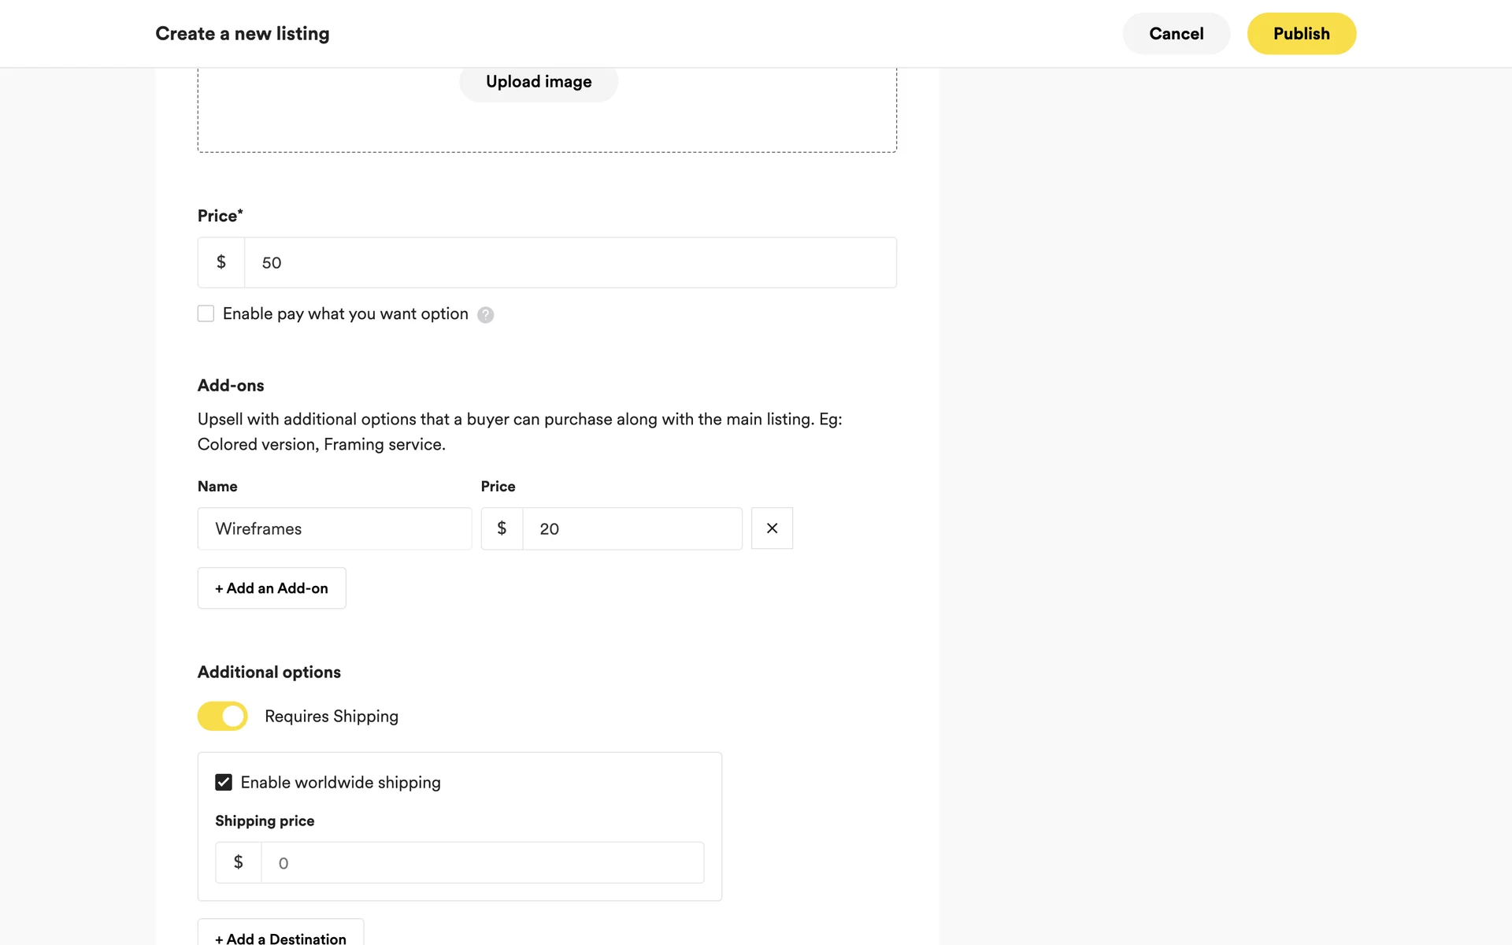Uncheck Enable worldwide shipping
1512x945 pixels.
(224, 782)
